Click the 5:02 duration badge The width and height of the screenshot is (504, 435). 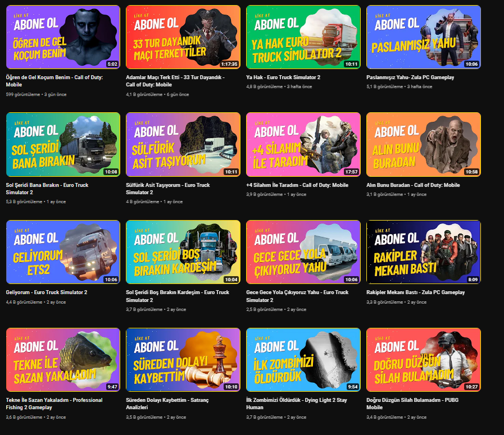pos(112,64)
